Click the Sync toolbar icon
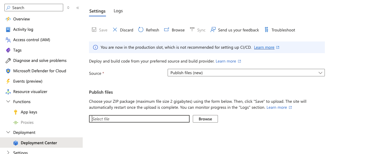The height and width of the screenshot is (154, 367). pos(192,30)
